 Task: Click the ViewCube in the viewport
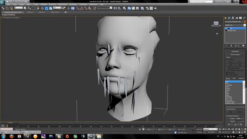[x=216, y=24]
